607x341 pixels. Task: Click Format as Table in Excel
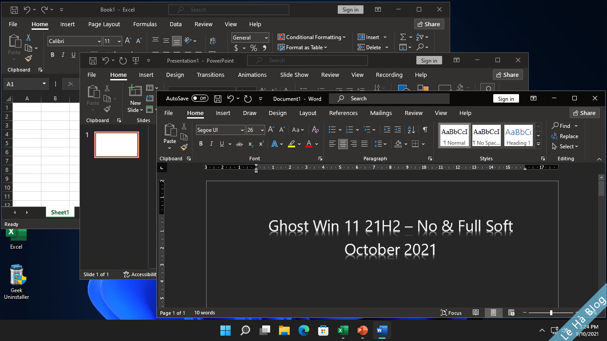click(303, 48)
